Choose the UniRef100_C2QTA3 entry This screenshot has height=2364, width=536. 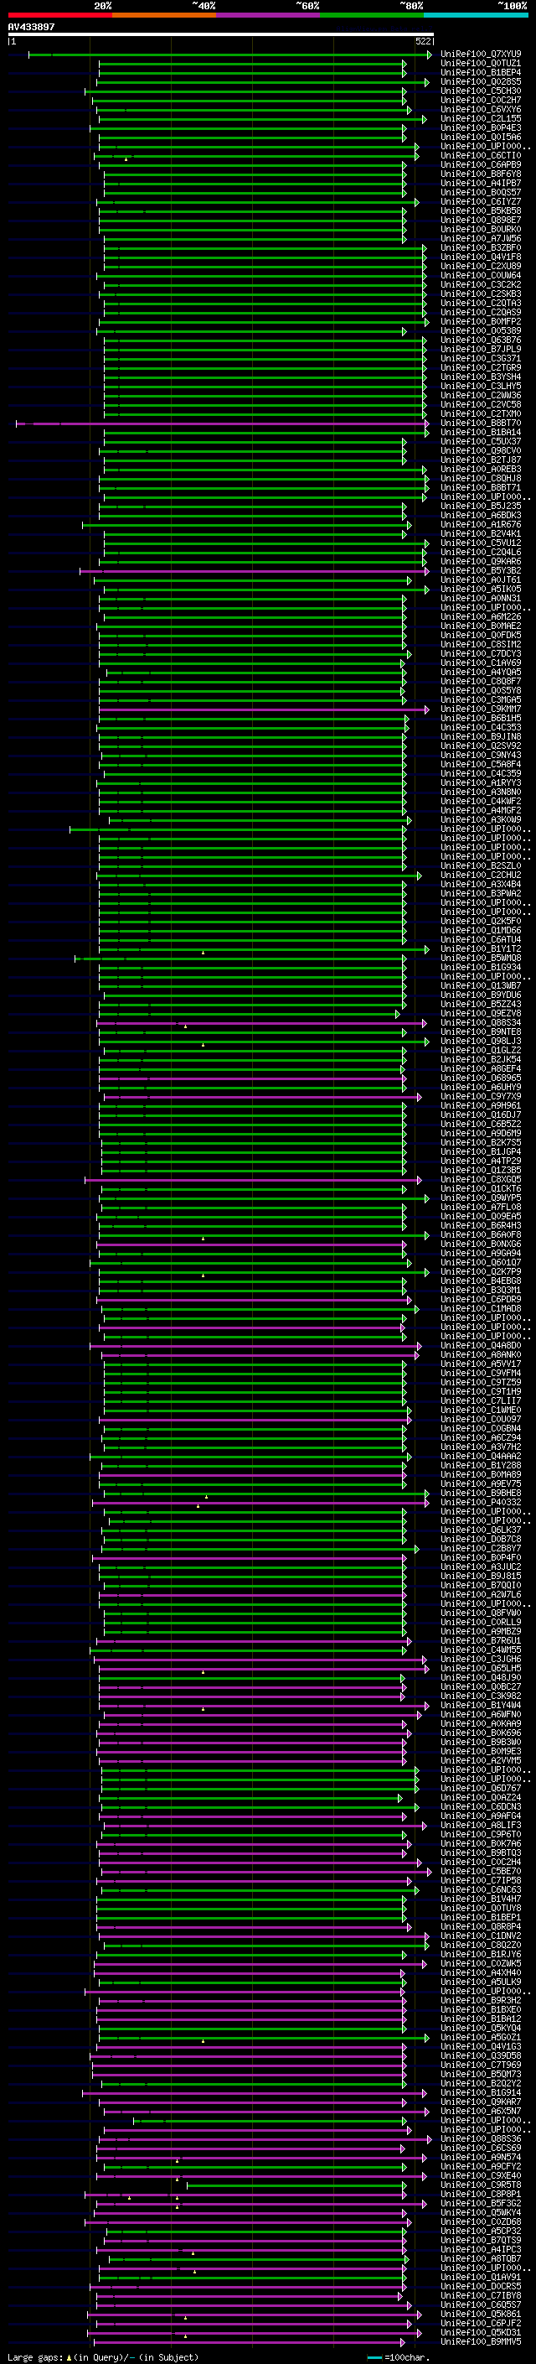[481, 303]
